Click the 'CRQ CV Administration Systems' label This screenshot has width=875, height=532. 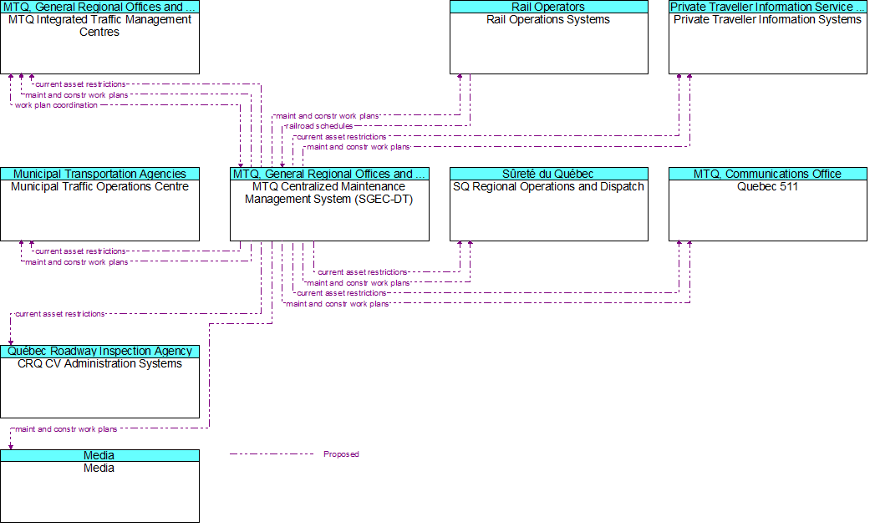(x=100, y=363)
